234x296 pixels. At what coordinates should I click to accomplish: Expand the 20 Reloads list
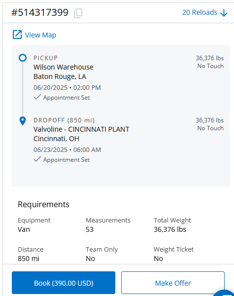click(205, 13)
